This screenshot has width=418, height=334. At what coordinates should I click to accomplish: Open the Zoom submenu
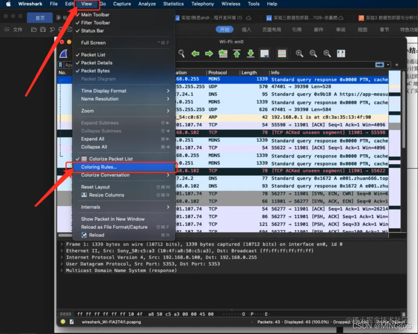pos(124,111)
